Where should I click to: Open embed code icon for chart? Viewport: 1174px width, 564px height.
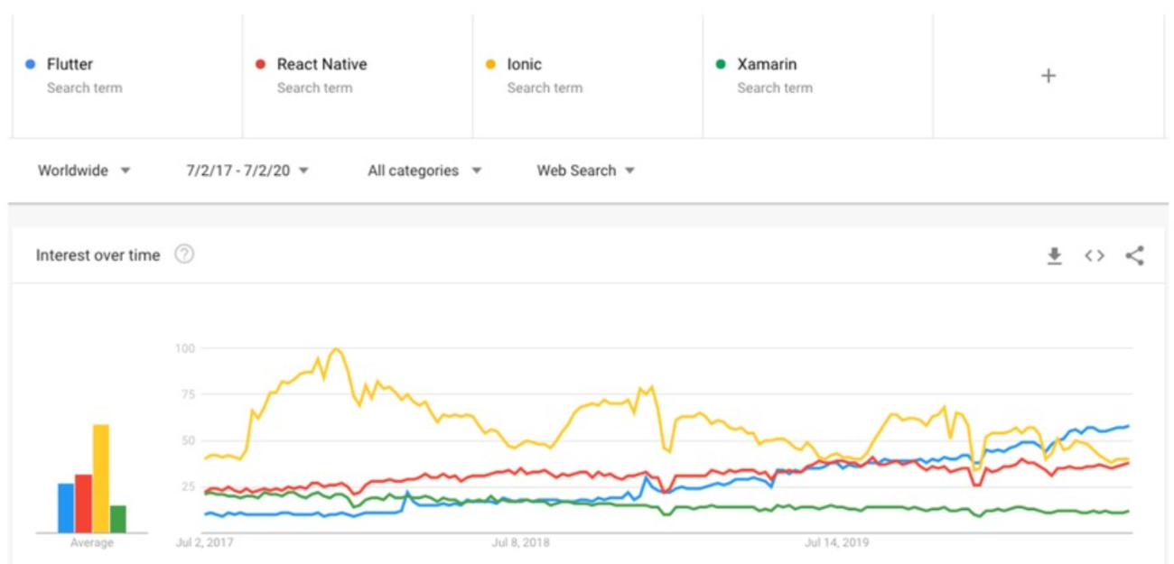point(1095,256)
